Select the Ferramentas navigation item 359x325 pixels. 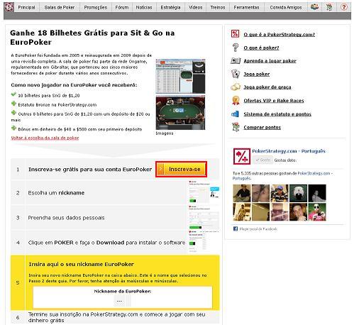246,7
